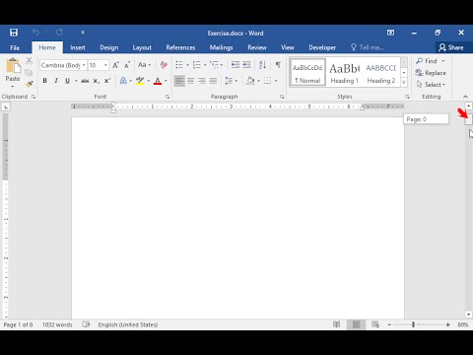
Task: Click Replace in the Editing group
Action: pyautogui.click(x=431, y=73)
